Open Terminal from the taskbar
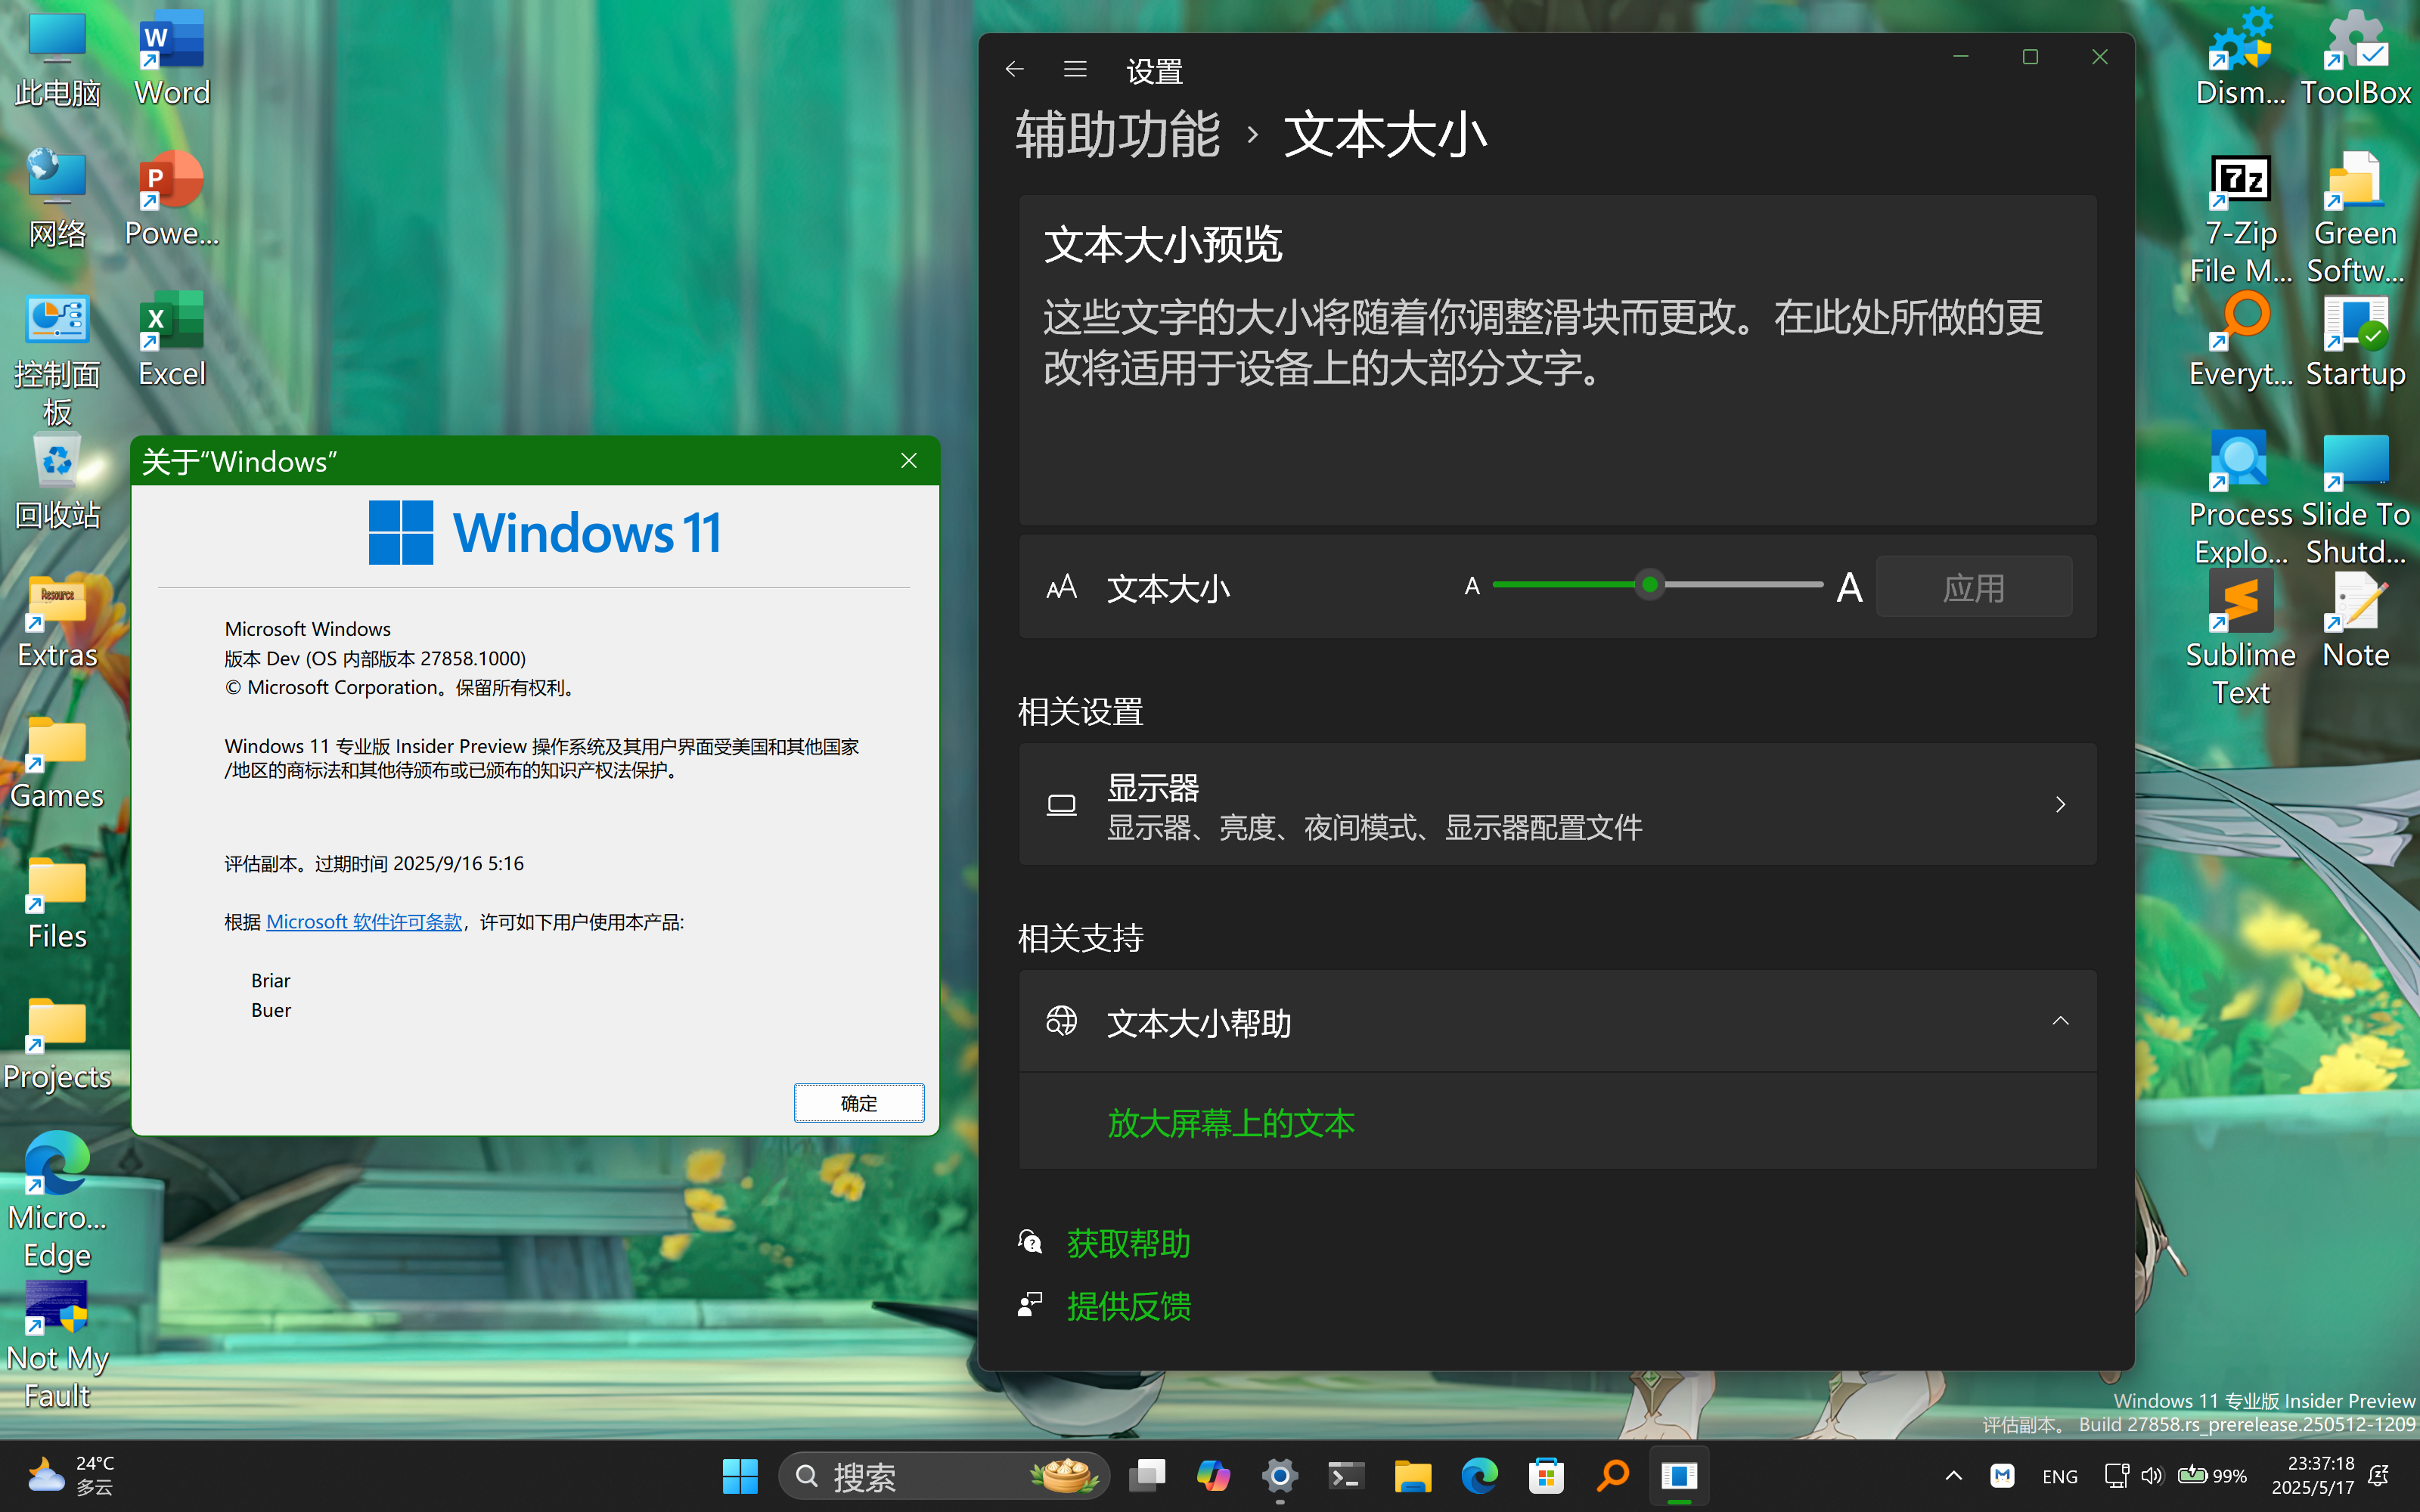The image size is (2420, 1512). coord(1346,1475)
